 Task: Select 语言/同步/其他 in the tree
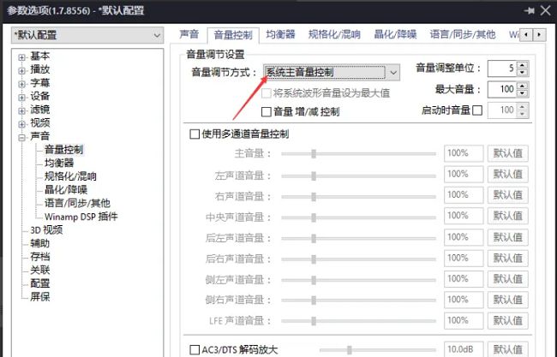pyautogui.click(x=77, y=203)
